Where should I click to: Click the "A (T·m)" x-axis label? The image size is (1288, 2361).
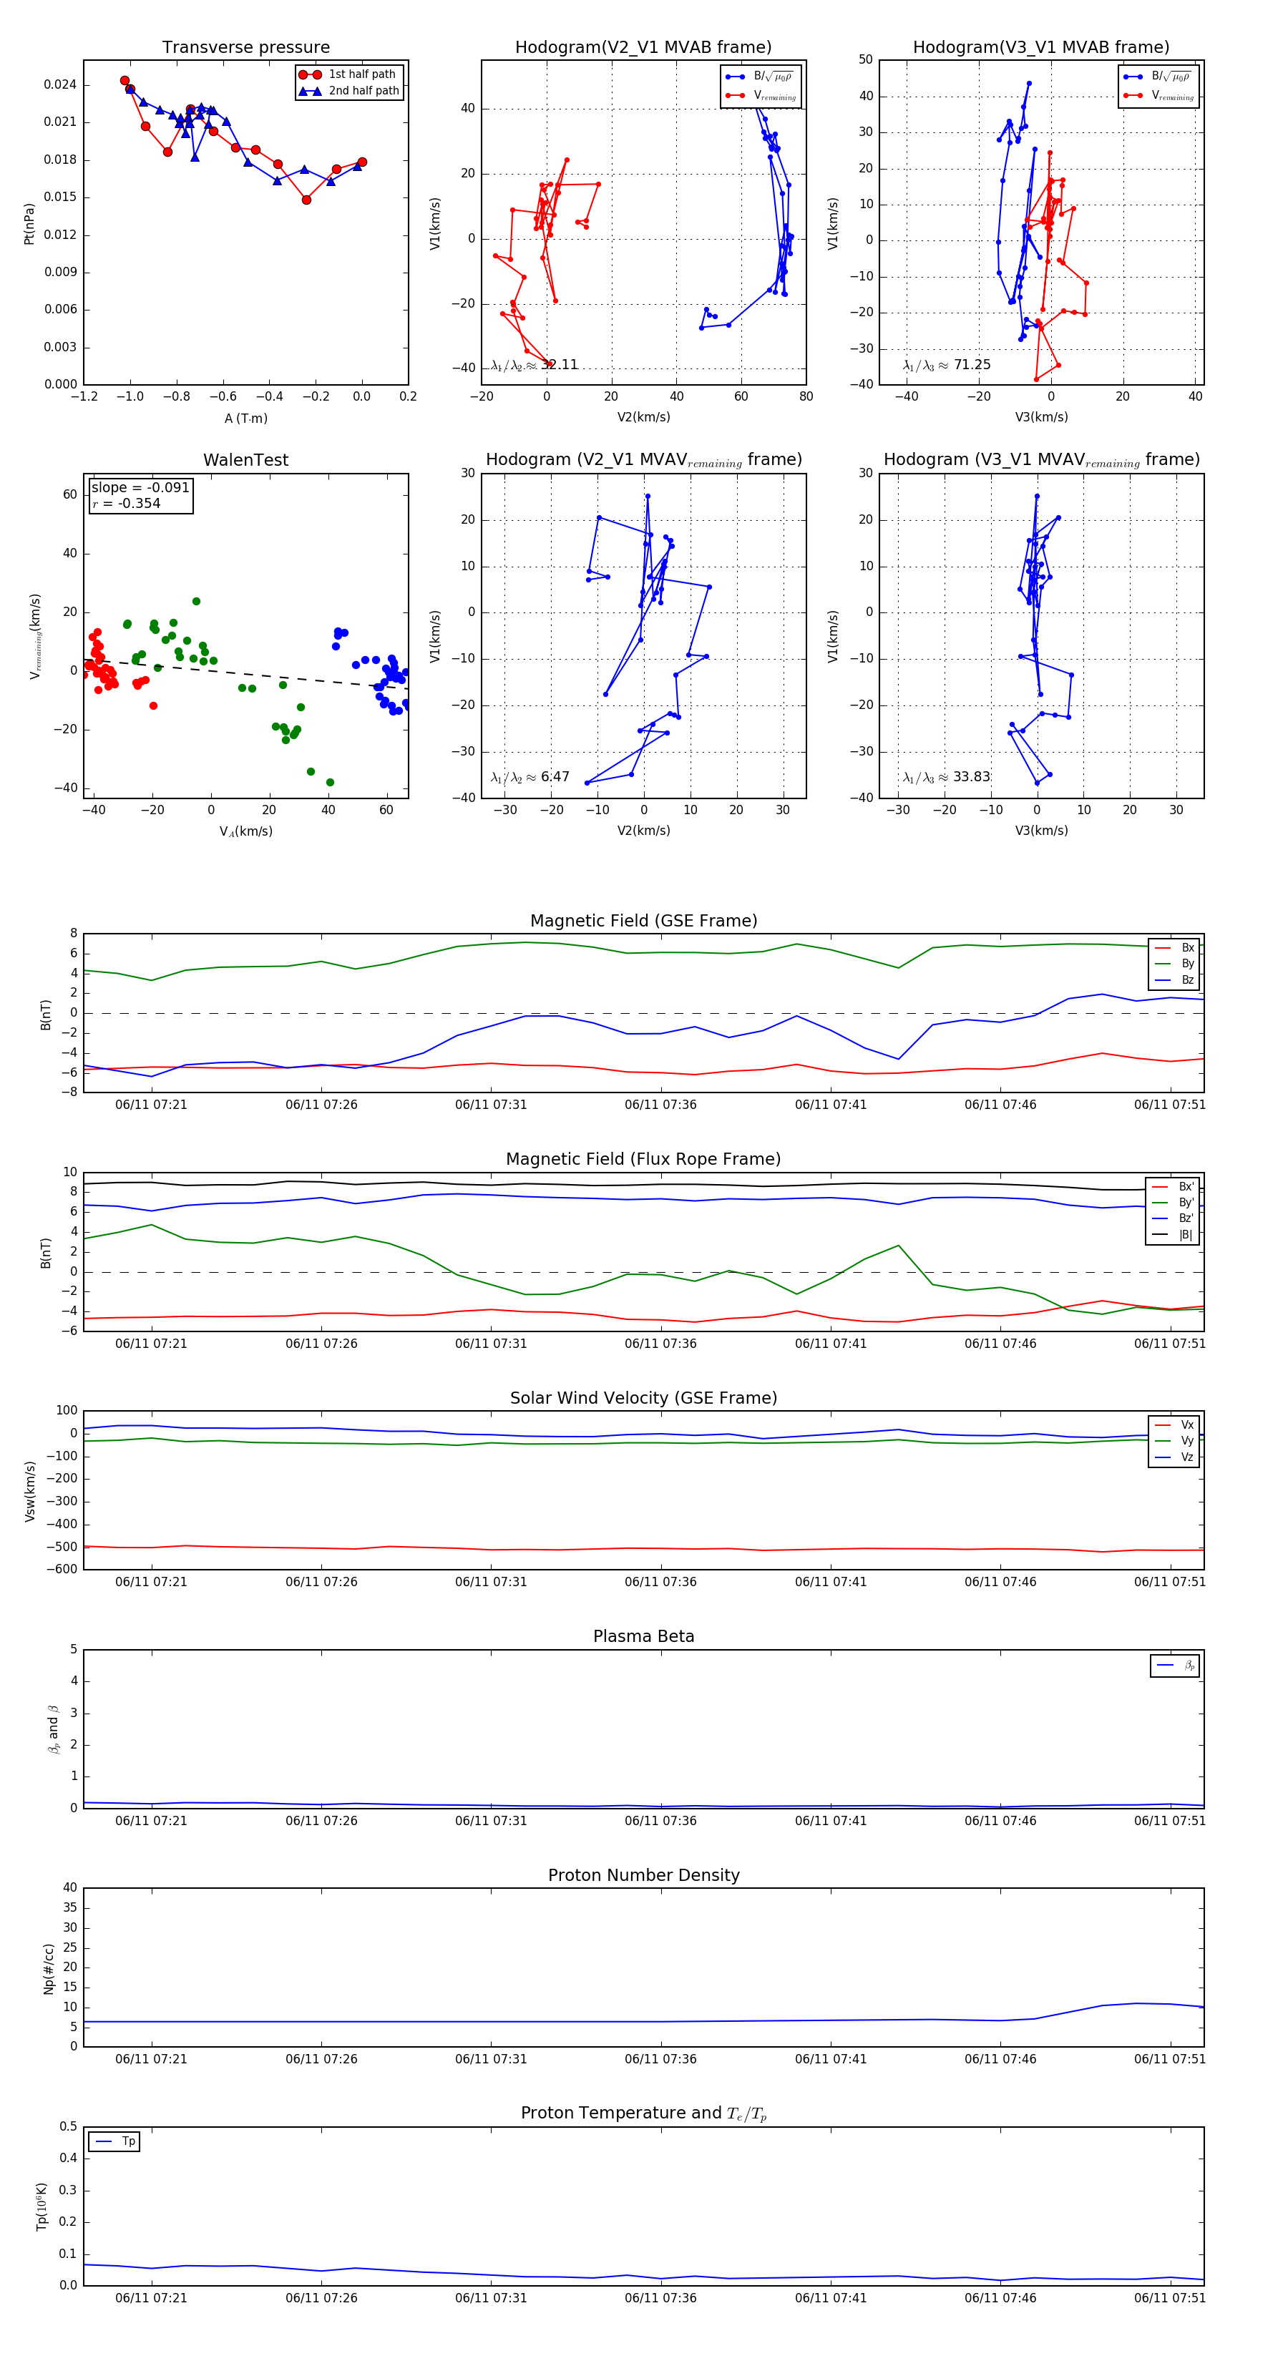click(245, 418)
